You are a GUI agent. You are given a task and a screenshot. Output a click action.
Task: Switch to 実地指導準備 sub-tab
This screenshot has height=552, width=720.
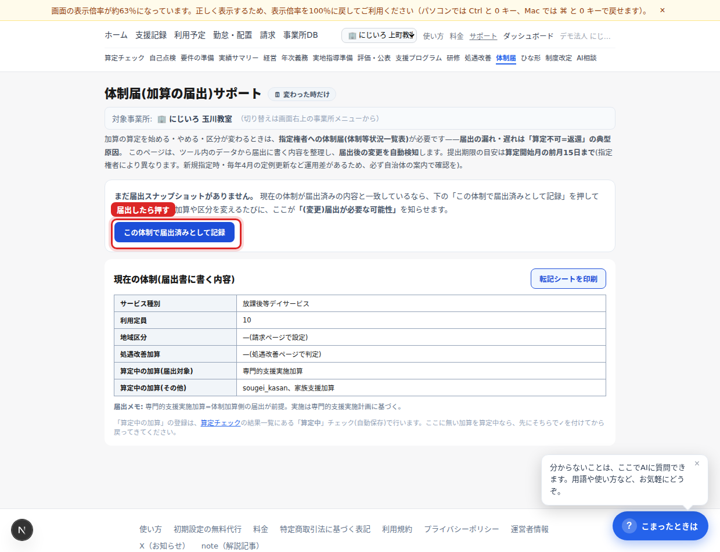click(x=333, y=58)
